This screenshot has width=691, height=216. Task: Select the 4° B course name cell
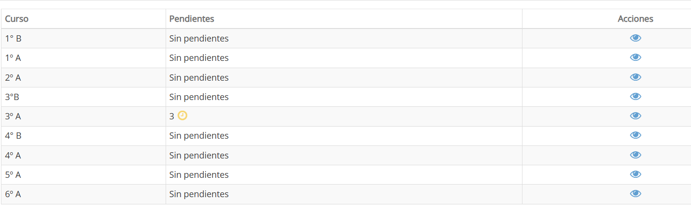click(13, 136)
